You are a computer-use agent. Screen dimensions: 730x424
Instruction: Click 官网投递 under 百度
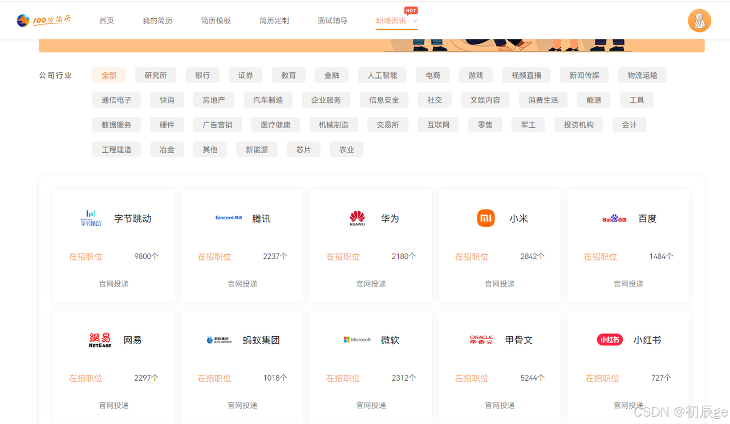pos(628,284)
